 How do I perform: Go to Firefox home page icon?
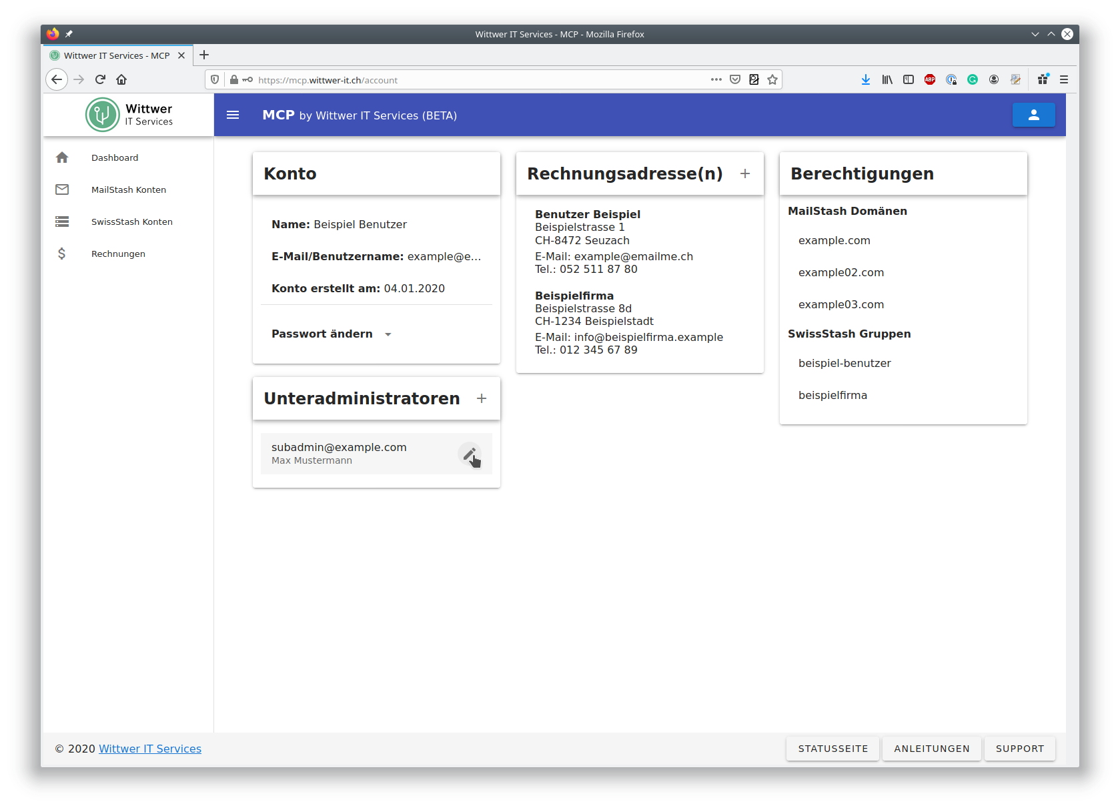point(121,79)
